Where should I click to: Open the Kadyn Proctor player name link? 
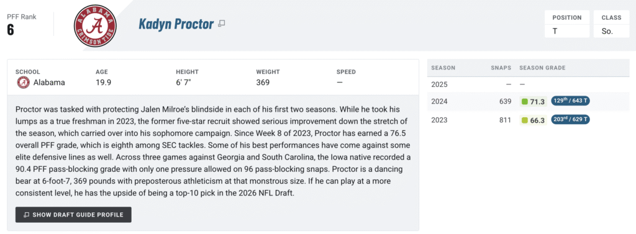[x=176, y=24]
